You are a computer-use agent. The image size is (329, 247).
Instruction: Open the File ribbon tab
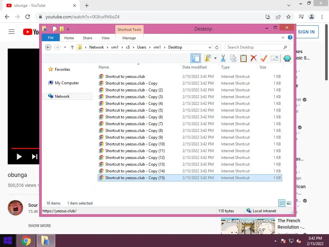(51, 38)
